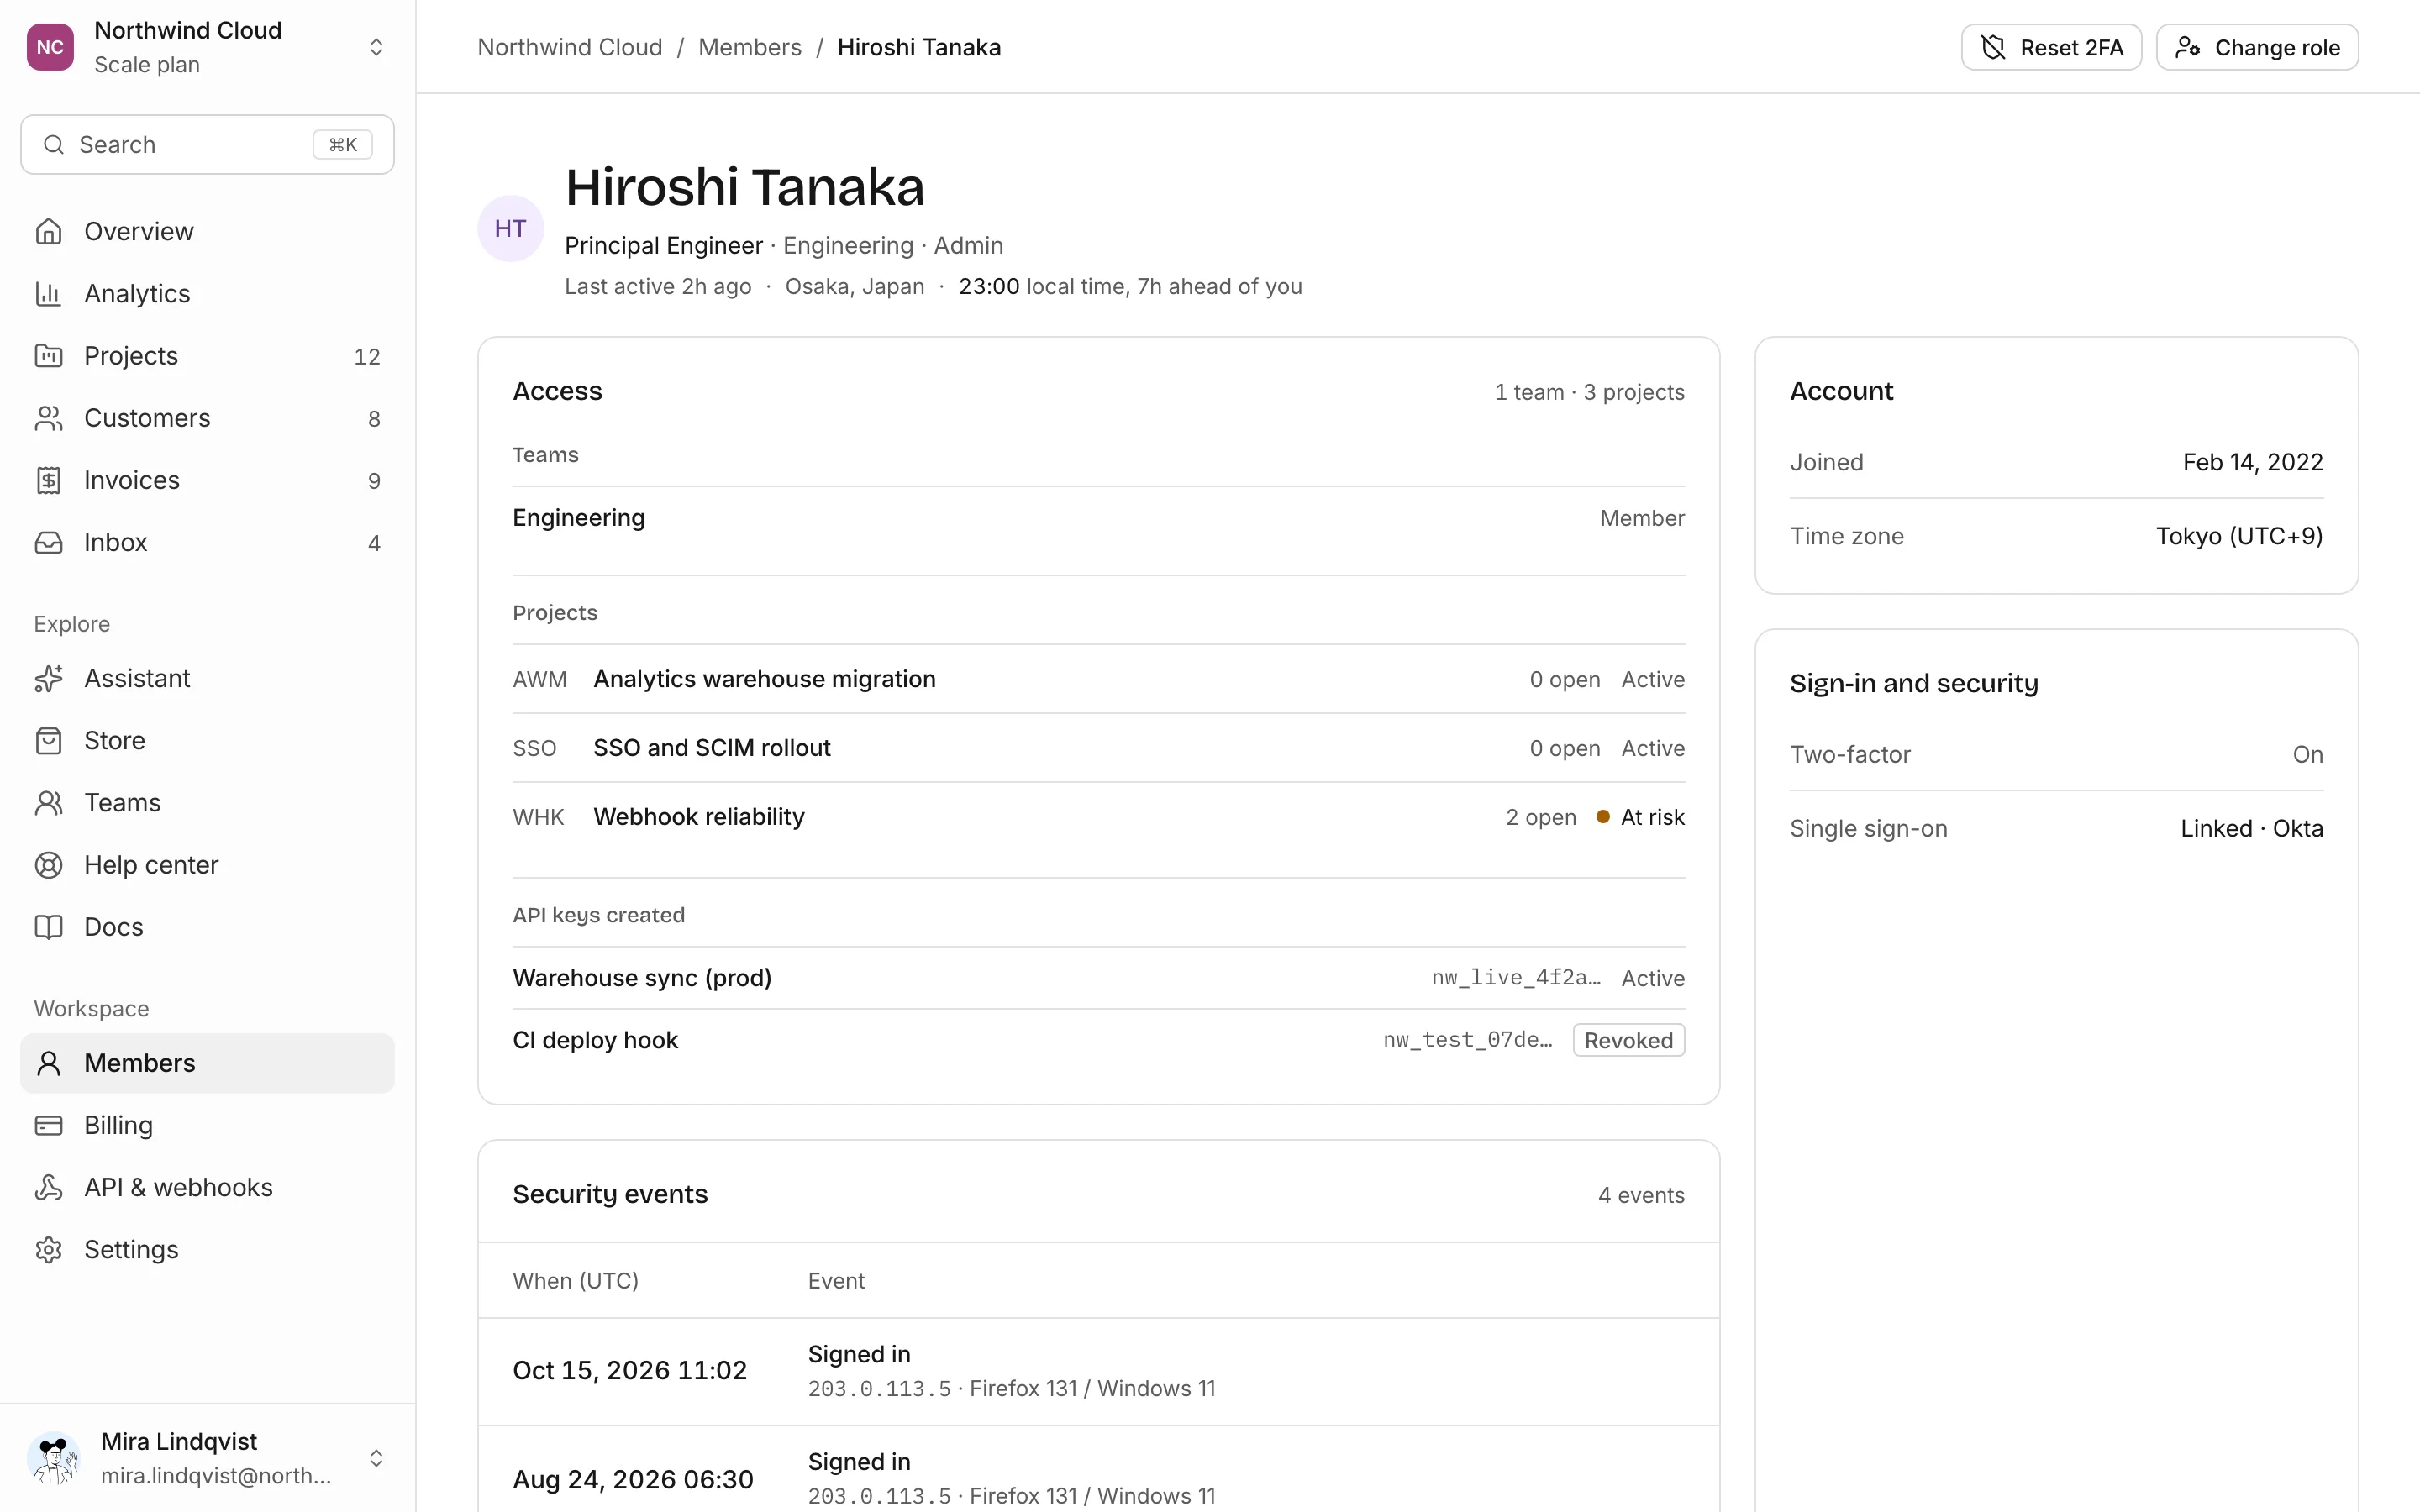
Task: Open the Inbox menu item label
Action: pos(116,542)
